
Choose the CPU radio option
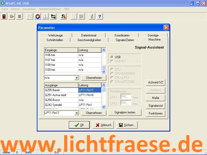pyautogui.click(x=112, y=69)
